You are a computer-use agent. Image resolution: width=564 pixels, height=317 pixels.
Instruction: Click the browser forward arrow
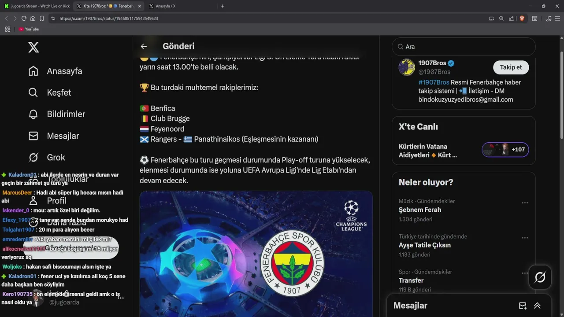[x=15, y=18]
